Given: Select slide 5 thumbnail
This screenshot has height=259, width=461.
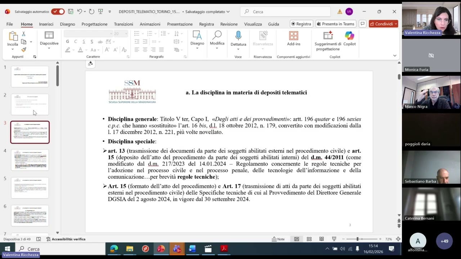Looking at the screenshot, I should (x=30, y=188).
